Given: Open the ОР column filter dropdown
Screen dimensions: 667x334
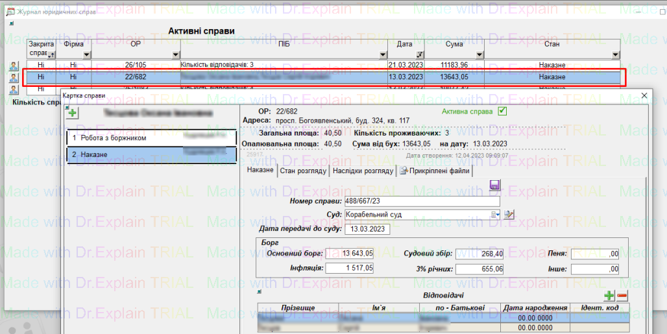Looking at the screenshot, I should click(175, 54).
